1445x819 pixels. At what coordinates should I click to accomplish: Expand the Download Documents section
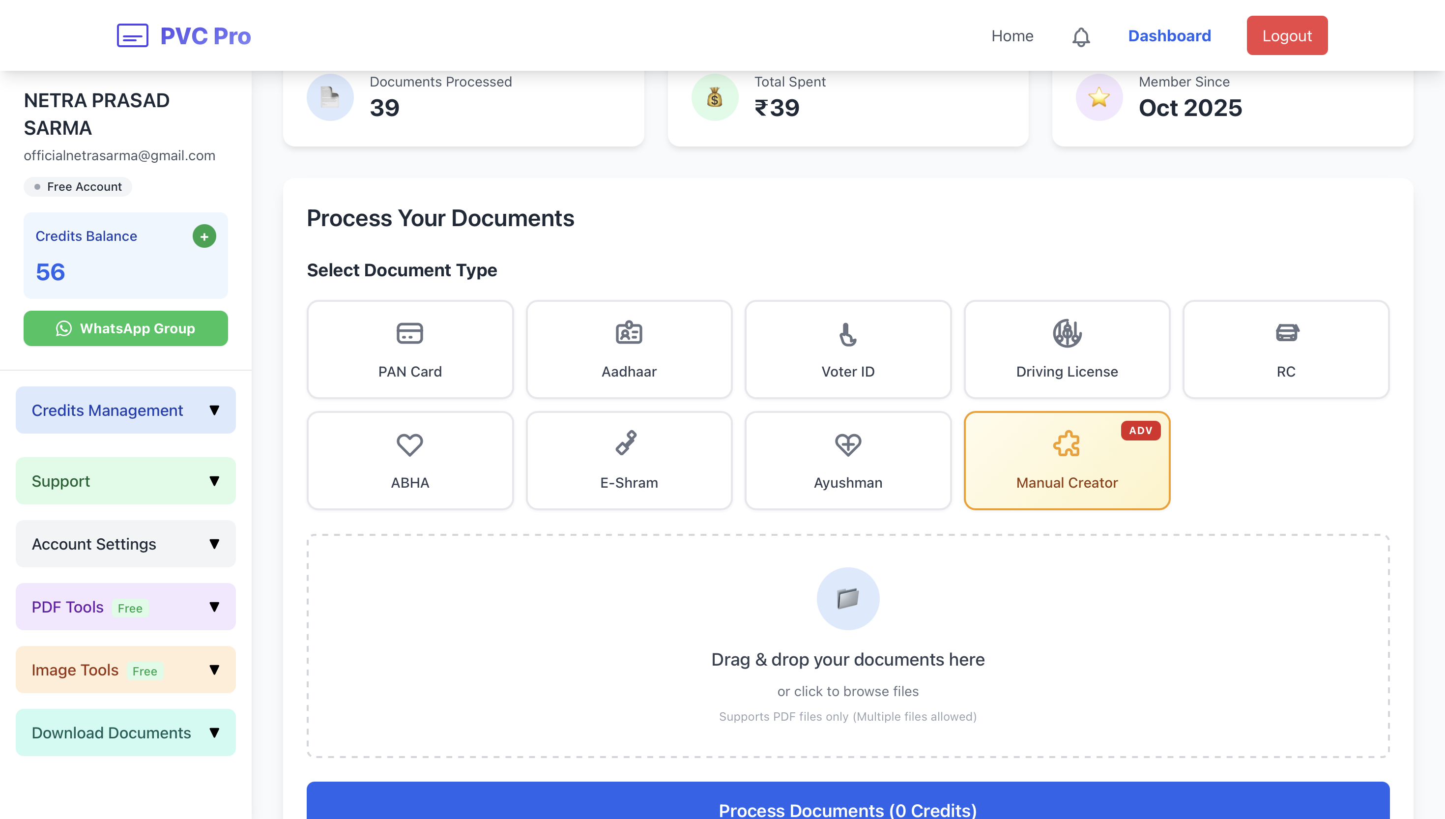tap(125, 732)
